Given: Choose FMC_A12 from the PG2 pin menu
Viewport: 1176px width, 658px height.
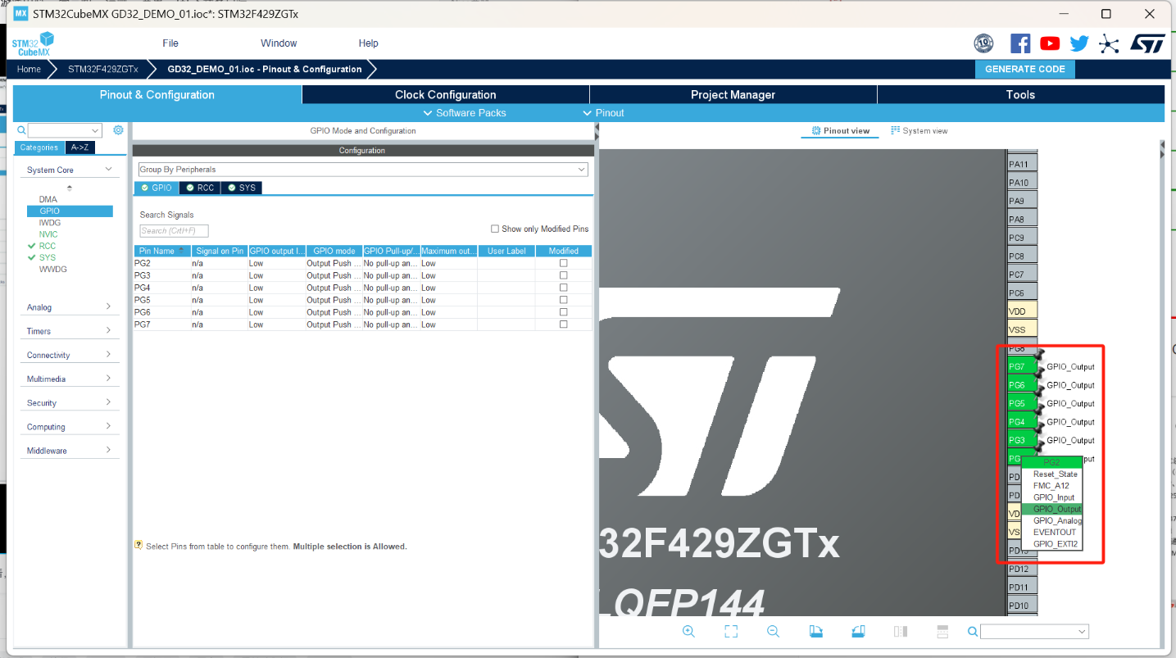Looking at the screenshot, I should (x=1053, y=486).
